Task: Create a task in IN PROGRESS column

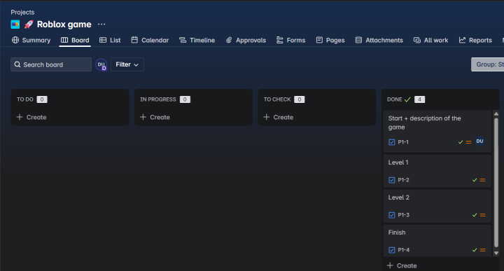Action: pos(155,117)
